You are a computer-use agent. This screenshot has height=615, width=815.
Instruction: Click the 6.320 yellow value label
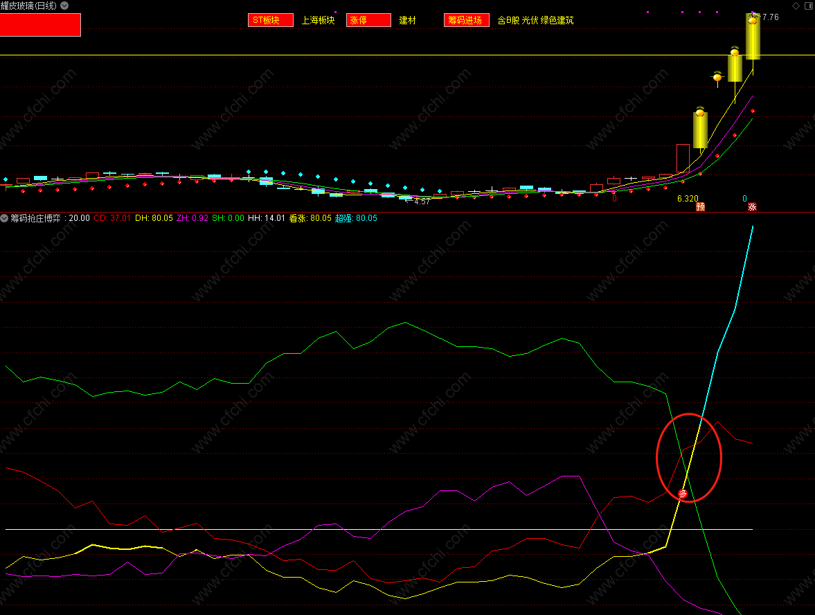688,199
